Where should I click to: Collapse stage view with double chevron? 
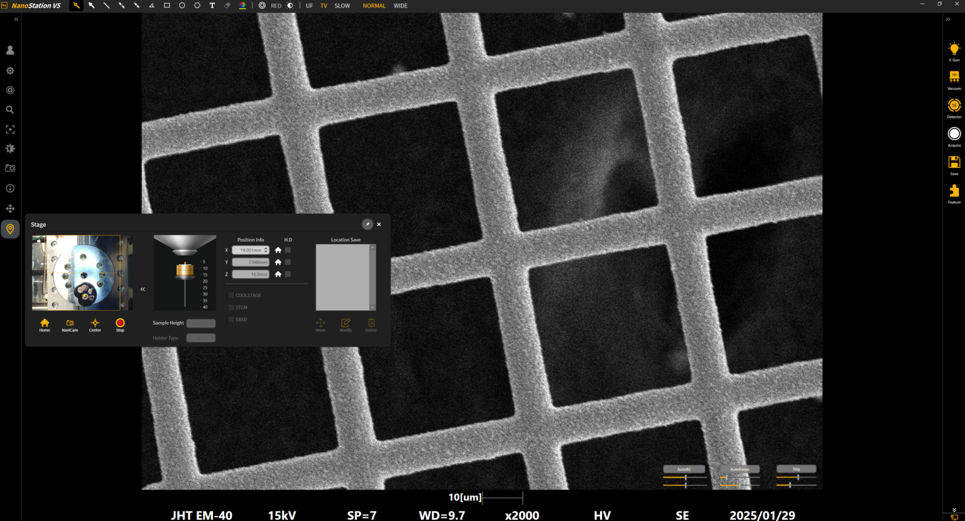(143, 289)
